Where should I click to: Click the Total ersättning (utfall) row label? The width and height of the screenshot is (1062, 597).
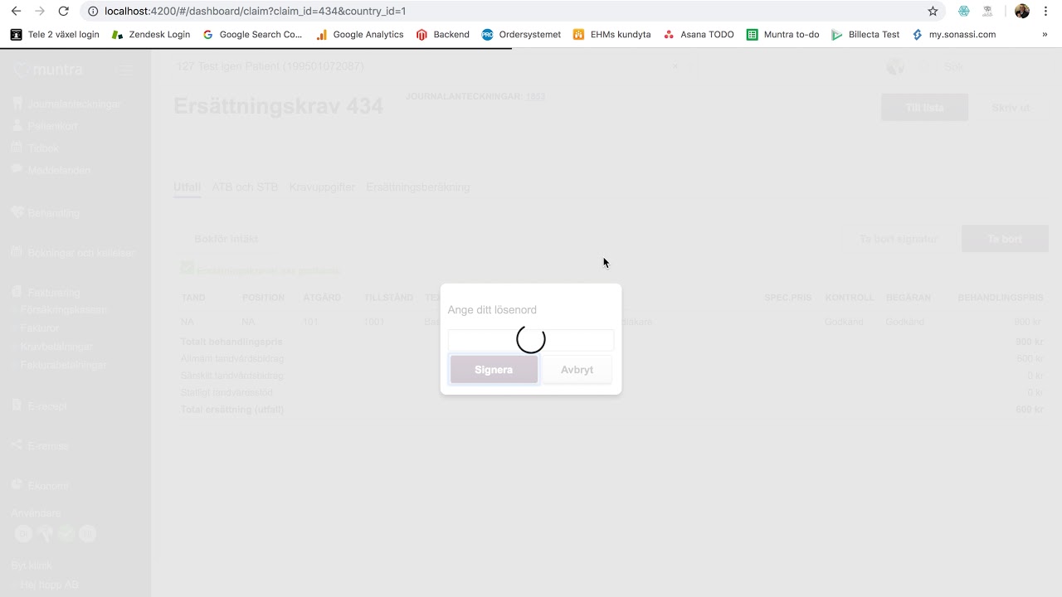[x=232, y=410]
